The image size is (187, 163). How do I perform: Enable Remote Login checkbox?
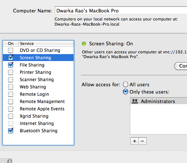point(11,94)
